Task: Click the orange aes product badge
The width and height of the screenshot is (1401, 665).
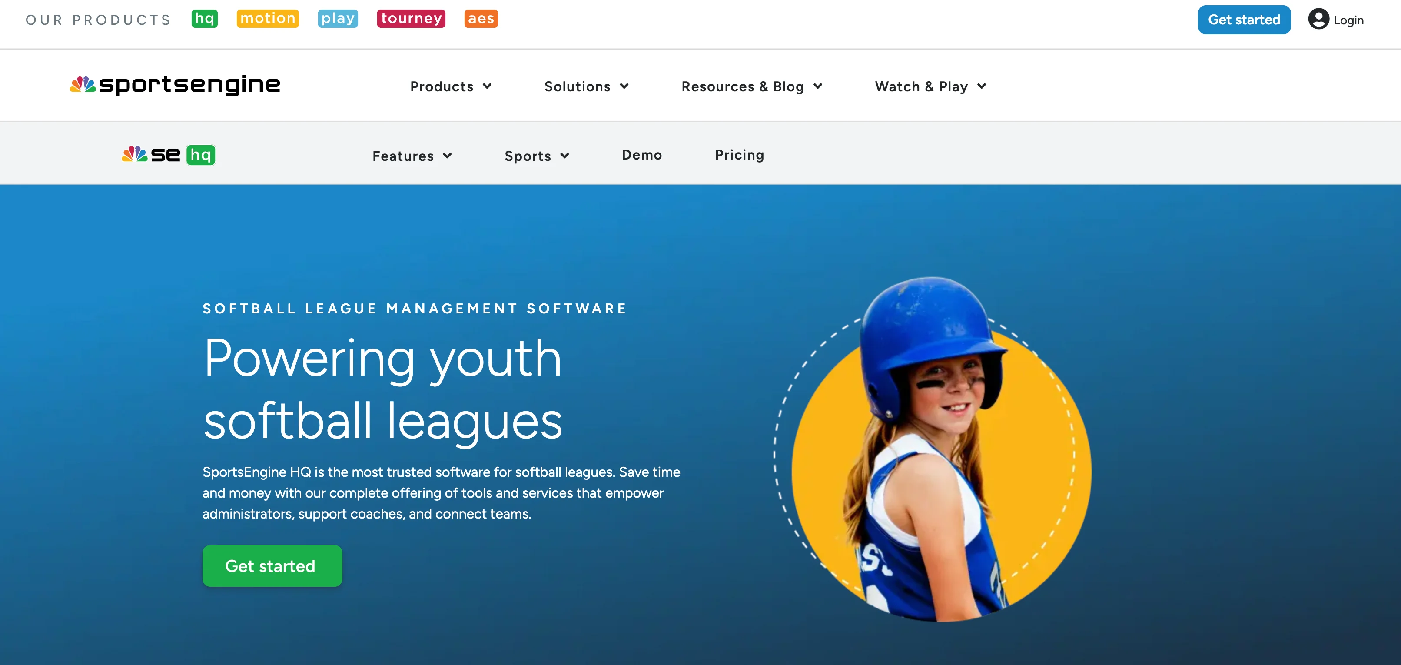Action: [x=481, y=19]
